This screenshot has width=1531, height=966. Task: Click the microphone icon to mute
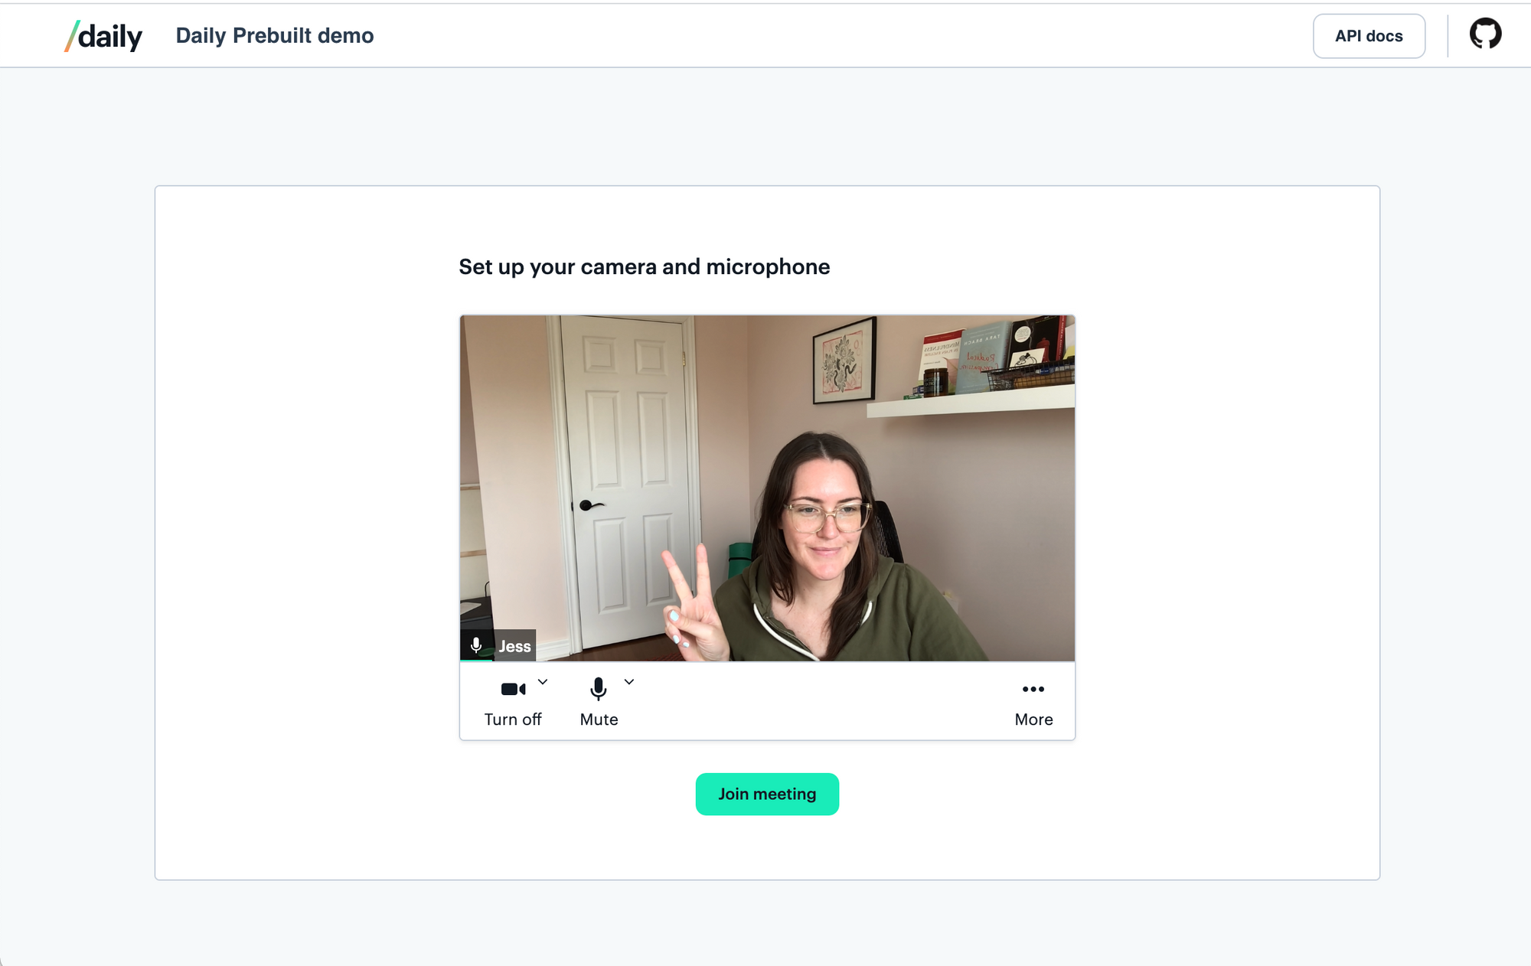(x=599, y=689)
